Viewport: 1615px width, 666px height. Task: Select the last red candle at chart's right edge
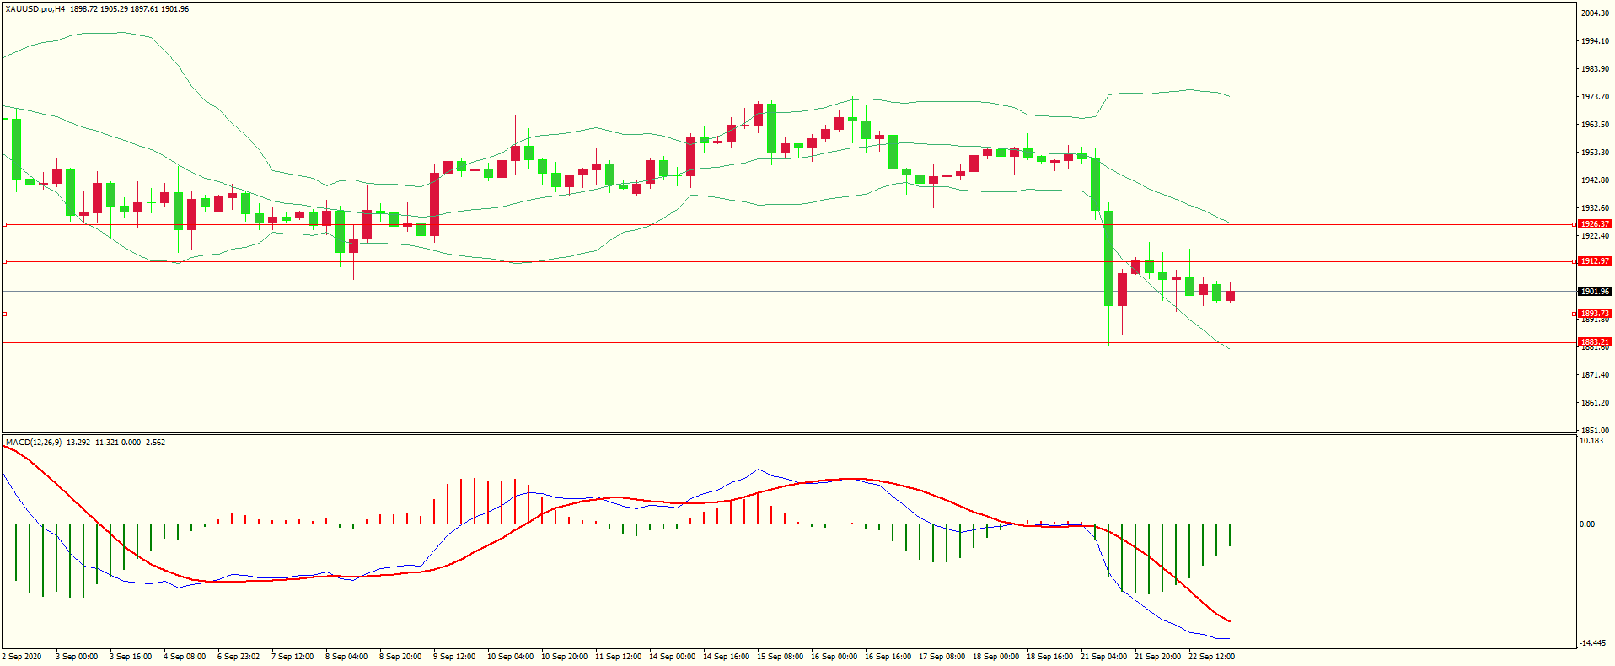[x=1230, y=296]
